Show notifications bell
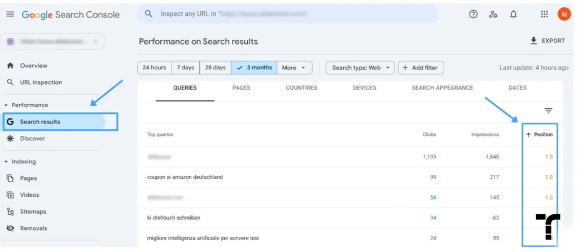The image size is (578, 252). click(x=513, y=14)
